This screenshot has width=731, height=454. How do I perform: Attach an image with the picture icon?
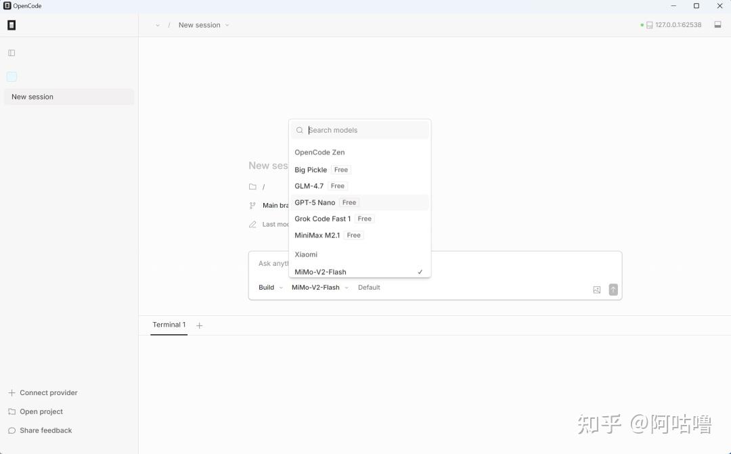coord(597,290)
